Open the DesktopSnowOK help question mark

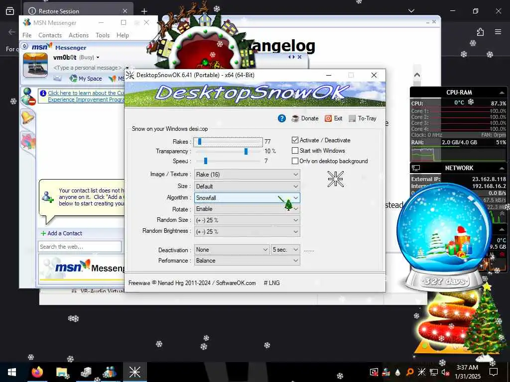pos(282,118)
